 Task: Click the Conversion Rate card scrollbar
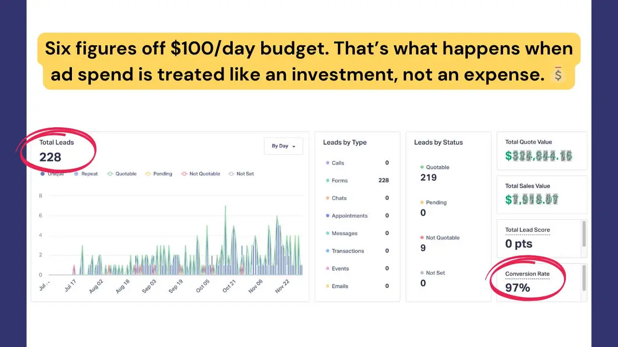584,278
